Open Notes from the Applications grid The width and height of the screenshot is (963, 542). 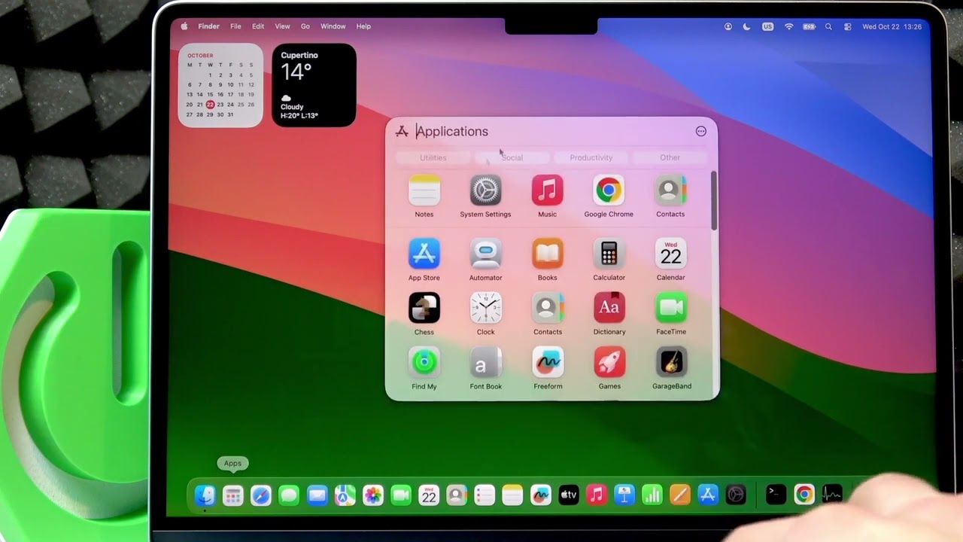tap(424, 190)
